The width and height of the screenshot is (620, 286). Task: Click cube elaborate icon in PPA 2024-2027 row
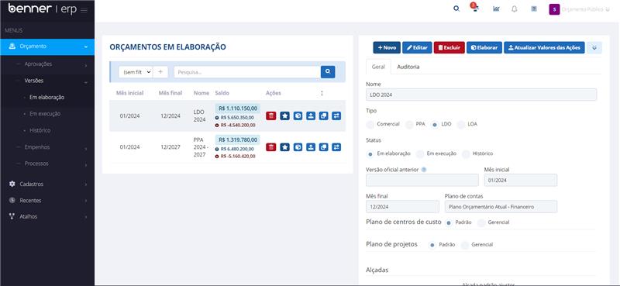click(298, 147)
